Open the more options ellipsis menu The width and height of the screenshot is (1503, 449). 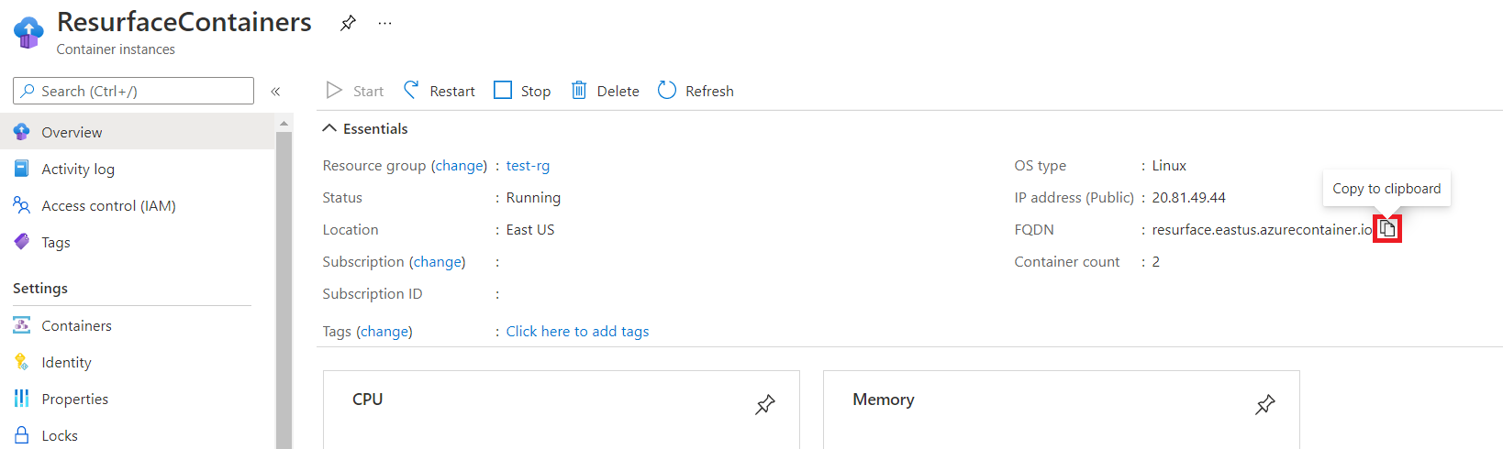coord(384,23)
